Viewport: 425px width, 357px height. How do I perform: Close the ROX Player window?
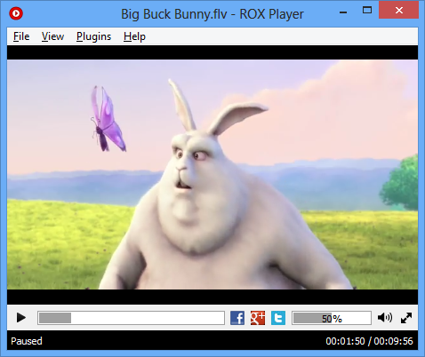pos(398,11)
